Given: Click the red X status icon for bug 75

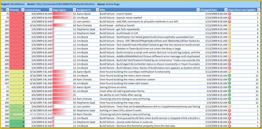Looking at the screenshot, I should [230, 14].
